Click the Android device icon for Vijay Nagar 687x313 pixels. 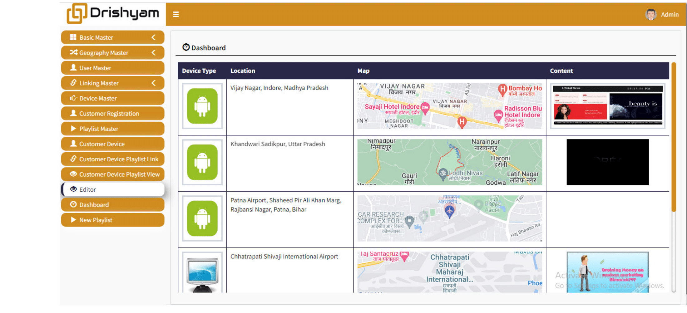202,106
